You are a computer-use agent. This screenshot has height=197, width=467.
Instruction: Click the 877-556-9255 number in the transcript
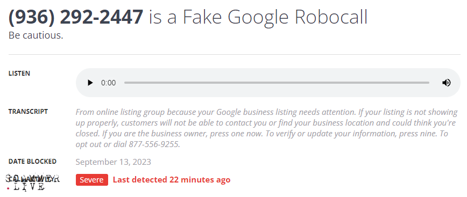(154, 144)
